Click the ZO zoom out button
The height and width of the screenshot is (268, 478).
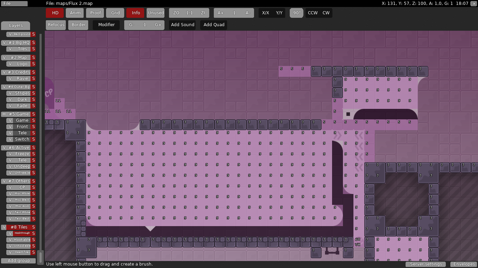(x=176, y=13)
